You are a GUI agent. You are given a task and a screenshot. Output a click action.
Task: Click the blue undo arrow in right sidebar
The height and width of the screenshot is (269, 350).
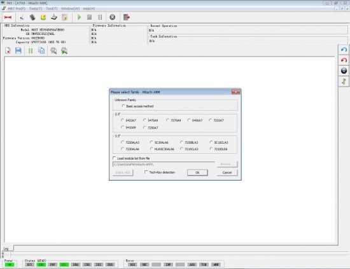coord(344,50)
